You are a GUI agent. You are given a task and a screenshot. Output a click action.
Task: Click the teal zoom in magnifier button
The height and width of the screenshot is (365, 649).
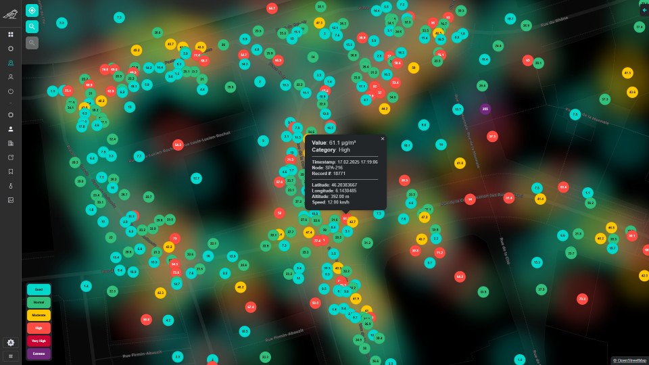pyautogui.click(x=32, y=26)
